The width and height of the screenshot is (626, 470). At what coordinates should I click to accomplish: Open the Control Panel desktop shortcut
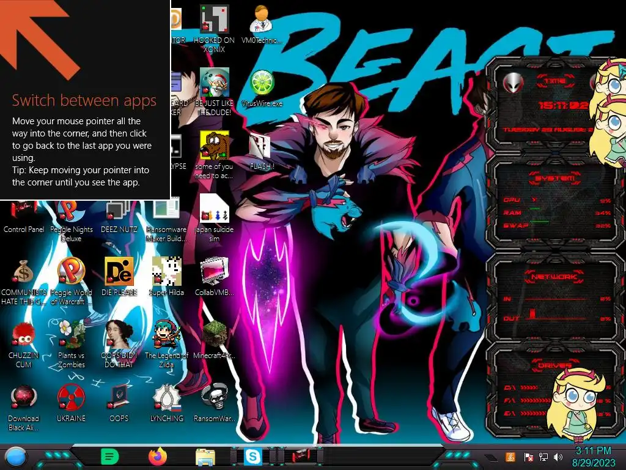coord(24,216)
